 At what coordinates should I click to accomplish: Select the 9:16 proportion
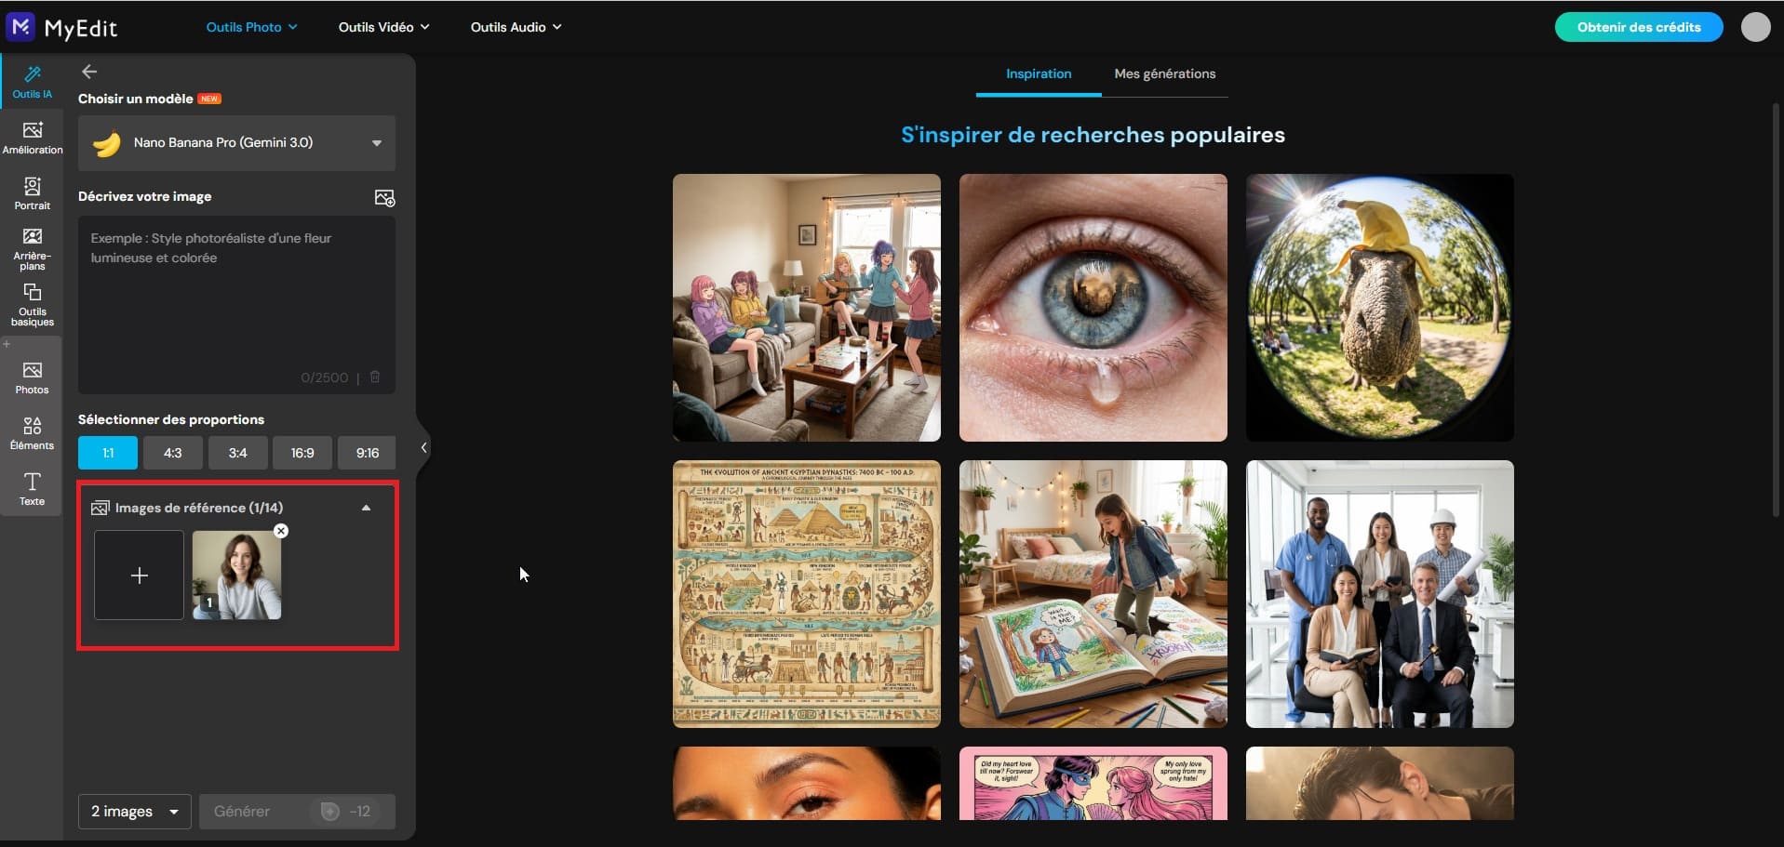[x=367, y=453]
